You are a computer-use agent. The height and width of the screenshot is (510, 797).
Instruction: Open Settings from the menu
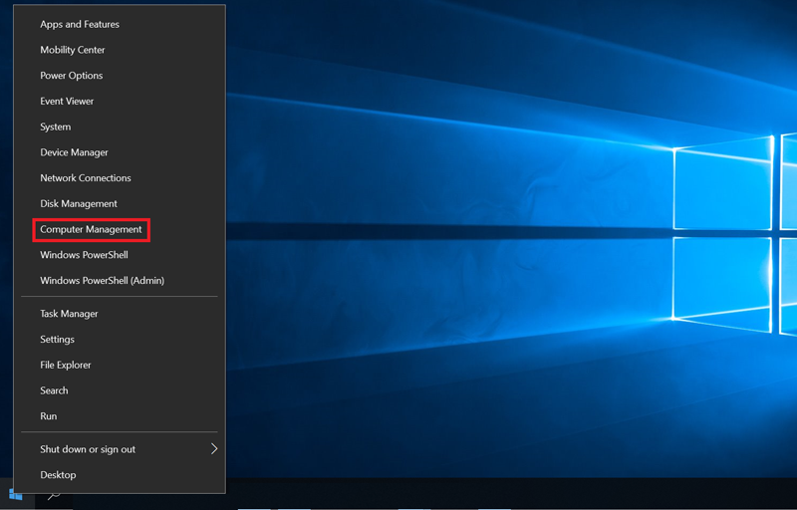pyautogui.click(x=120, y=340)
